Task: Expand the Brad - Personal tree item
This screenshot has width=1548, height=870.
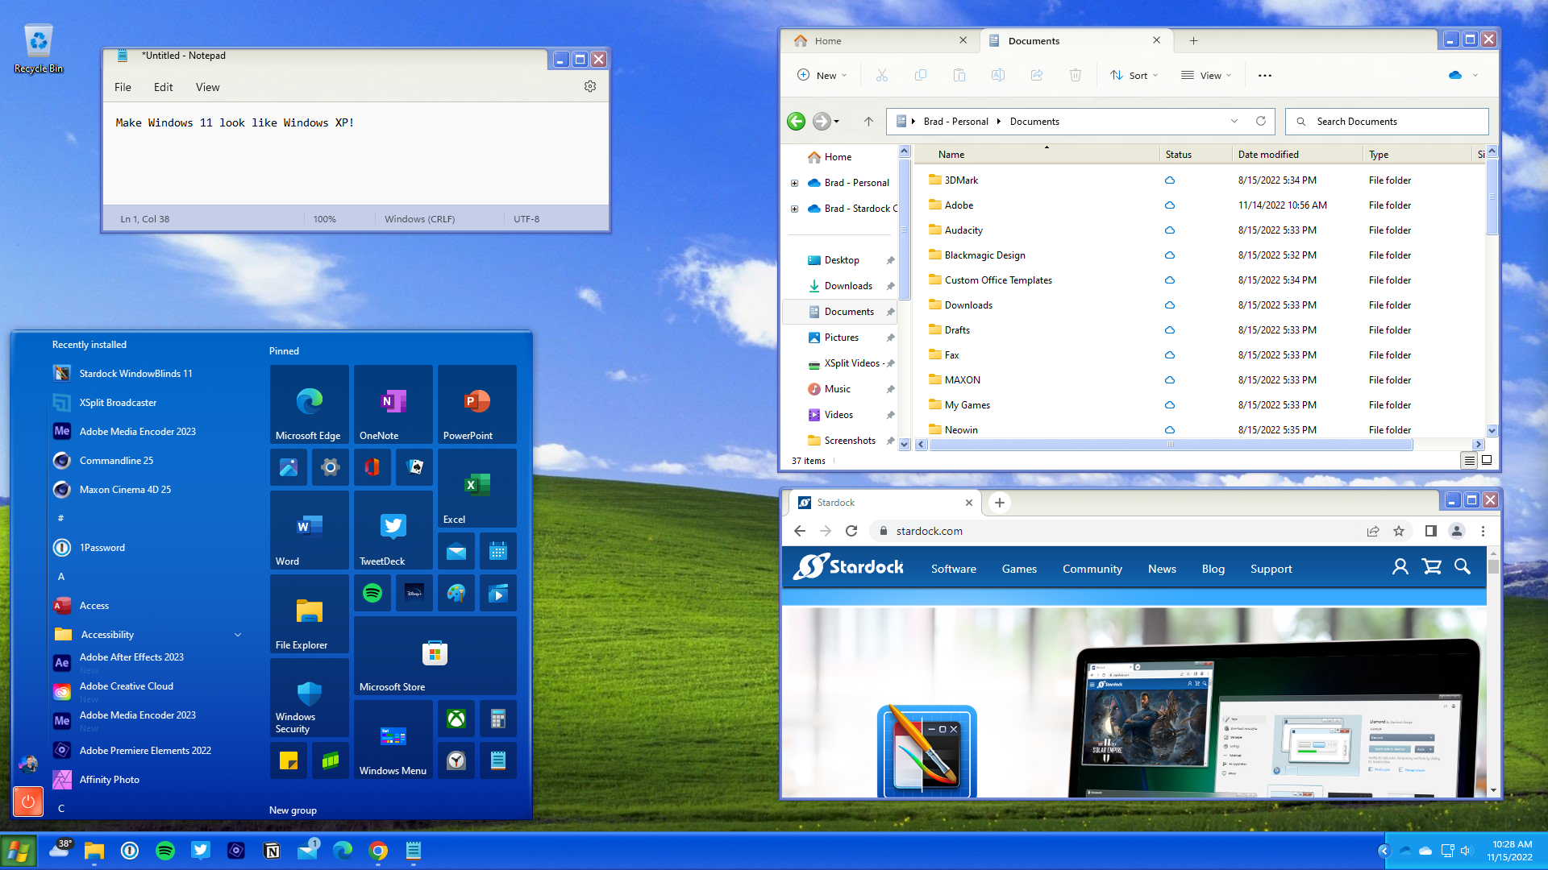Action: pyautogui.click(x=795, y=183)
